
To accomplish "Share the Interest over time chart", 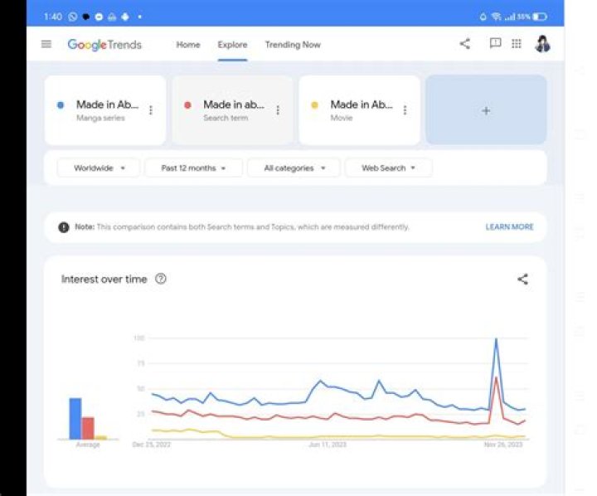I will click(522, 280).
